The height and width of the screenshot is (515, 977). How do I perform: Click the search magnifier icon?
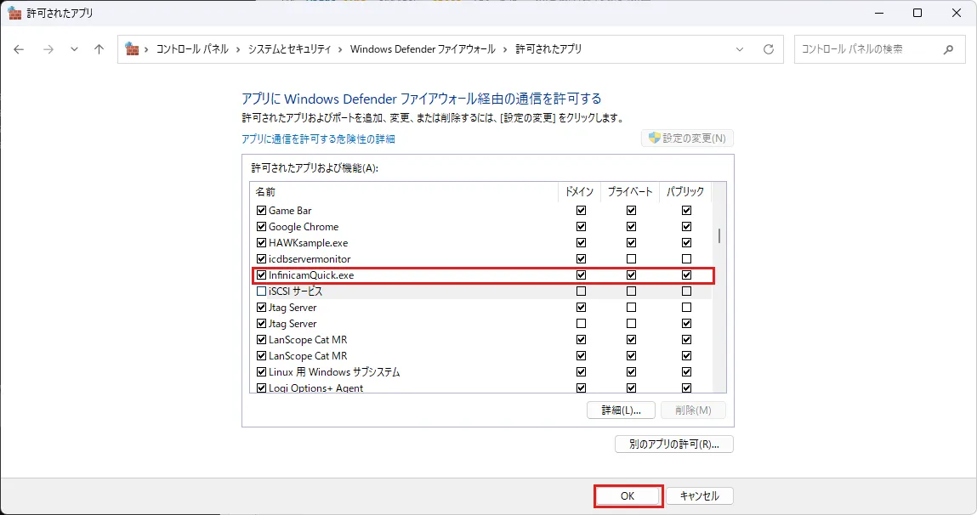948,49
